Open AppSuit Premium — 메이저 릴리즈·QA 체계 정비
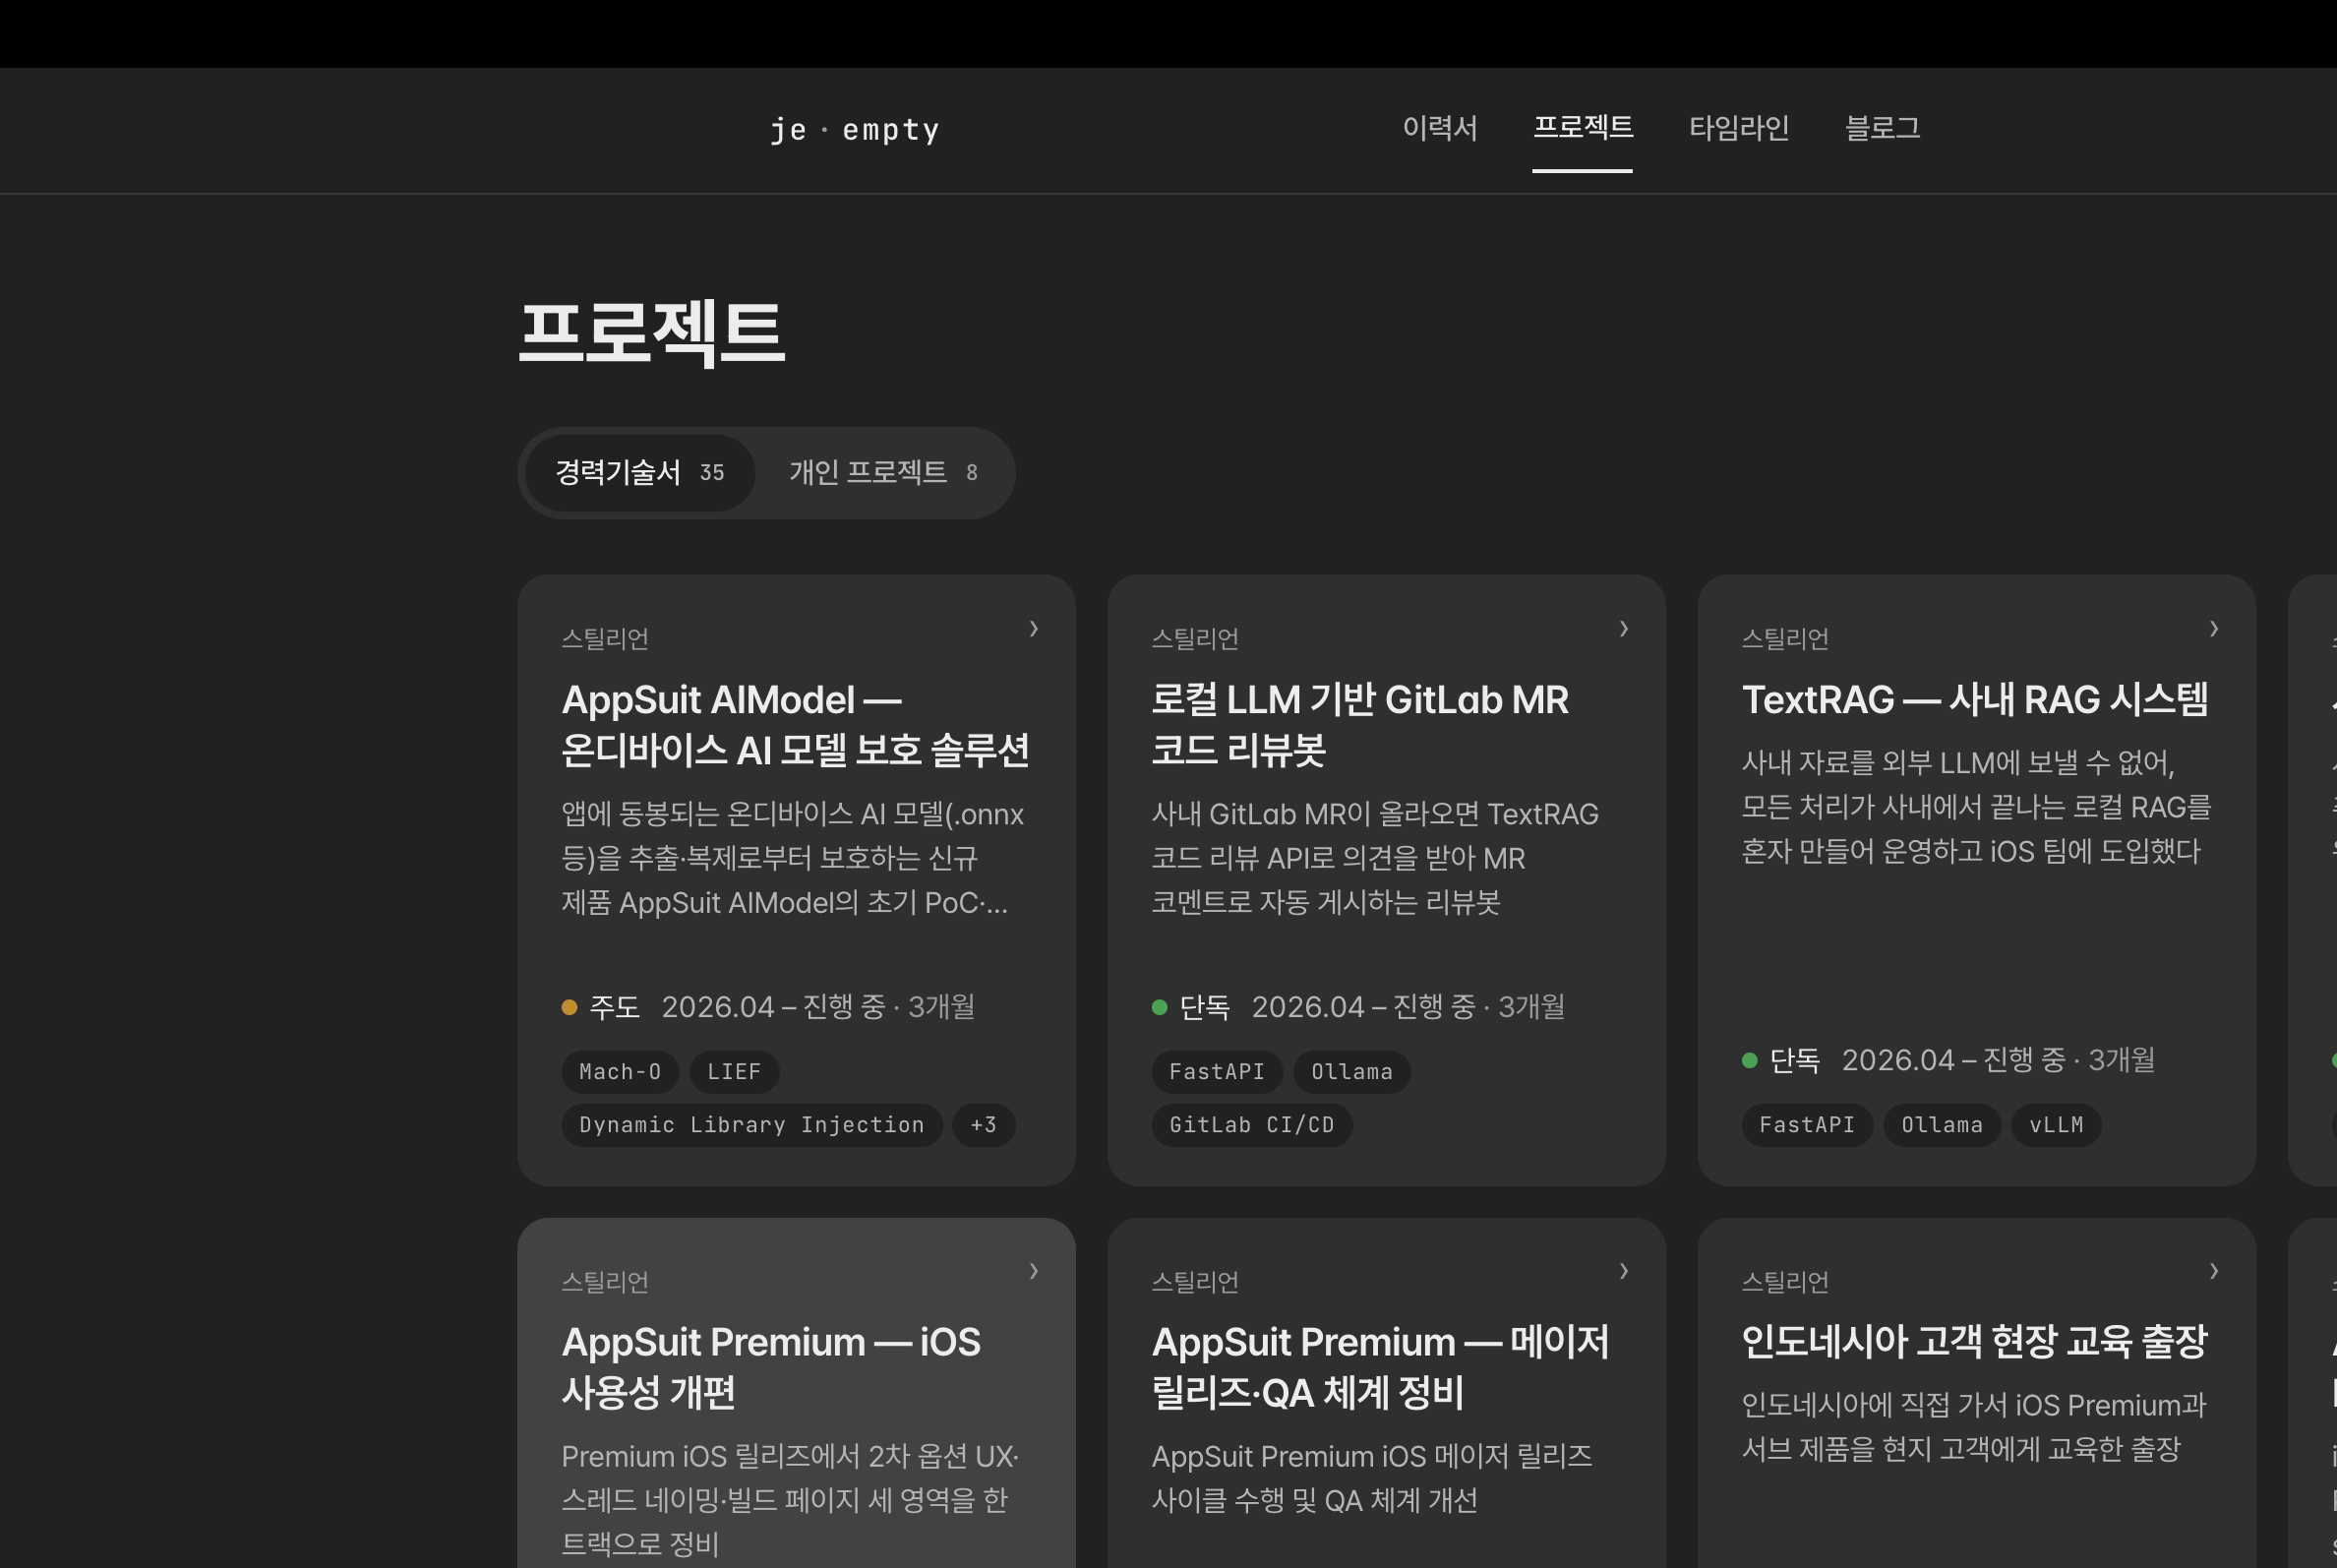Image resolution: width=2337 pixels, height=1568 pixels. [1380, 1367]
